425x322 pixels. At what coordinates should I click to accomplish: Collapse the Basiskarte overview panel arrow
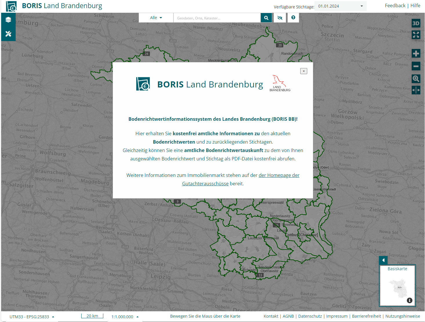click(383, 260)
